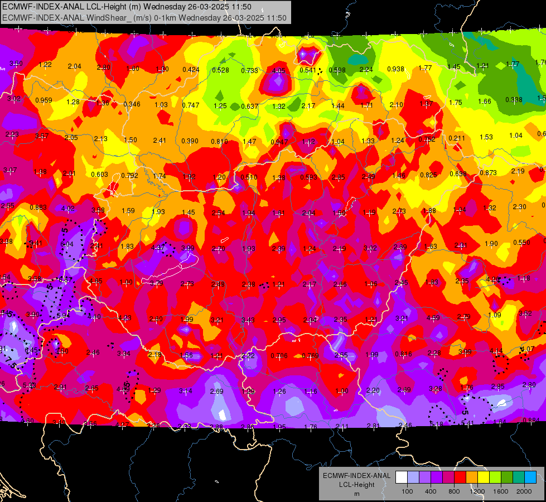Click the wind shear value 0.883
Viewport: 546px width, 502px height.
38,207
